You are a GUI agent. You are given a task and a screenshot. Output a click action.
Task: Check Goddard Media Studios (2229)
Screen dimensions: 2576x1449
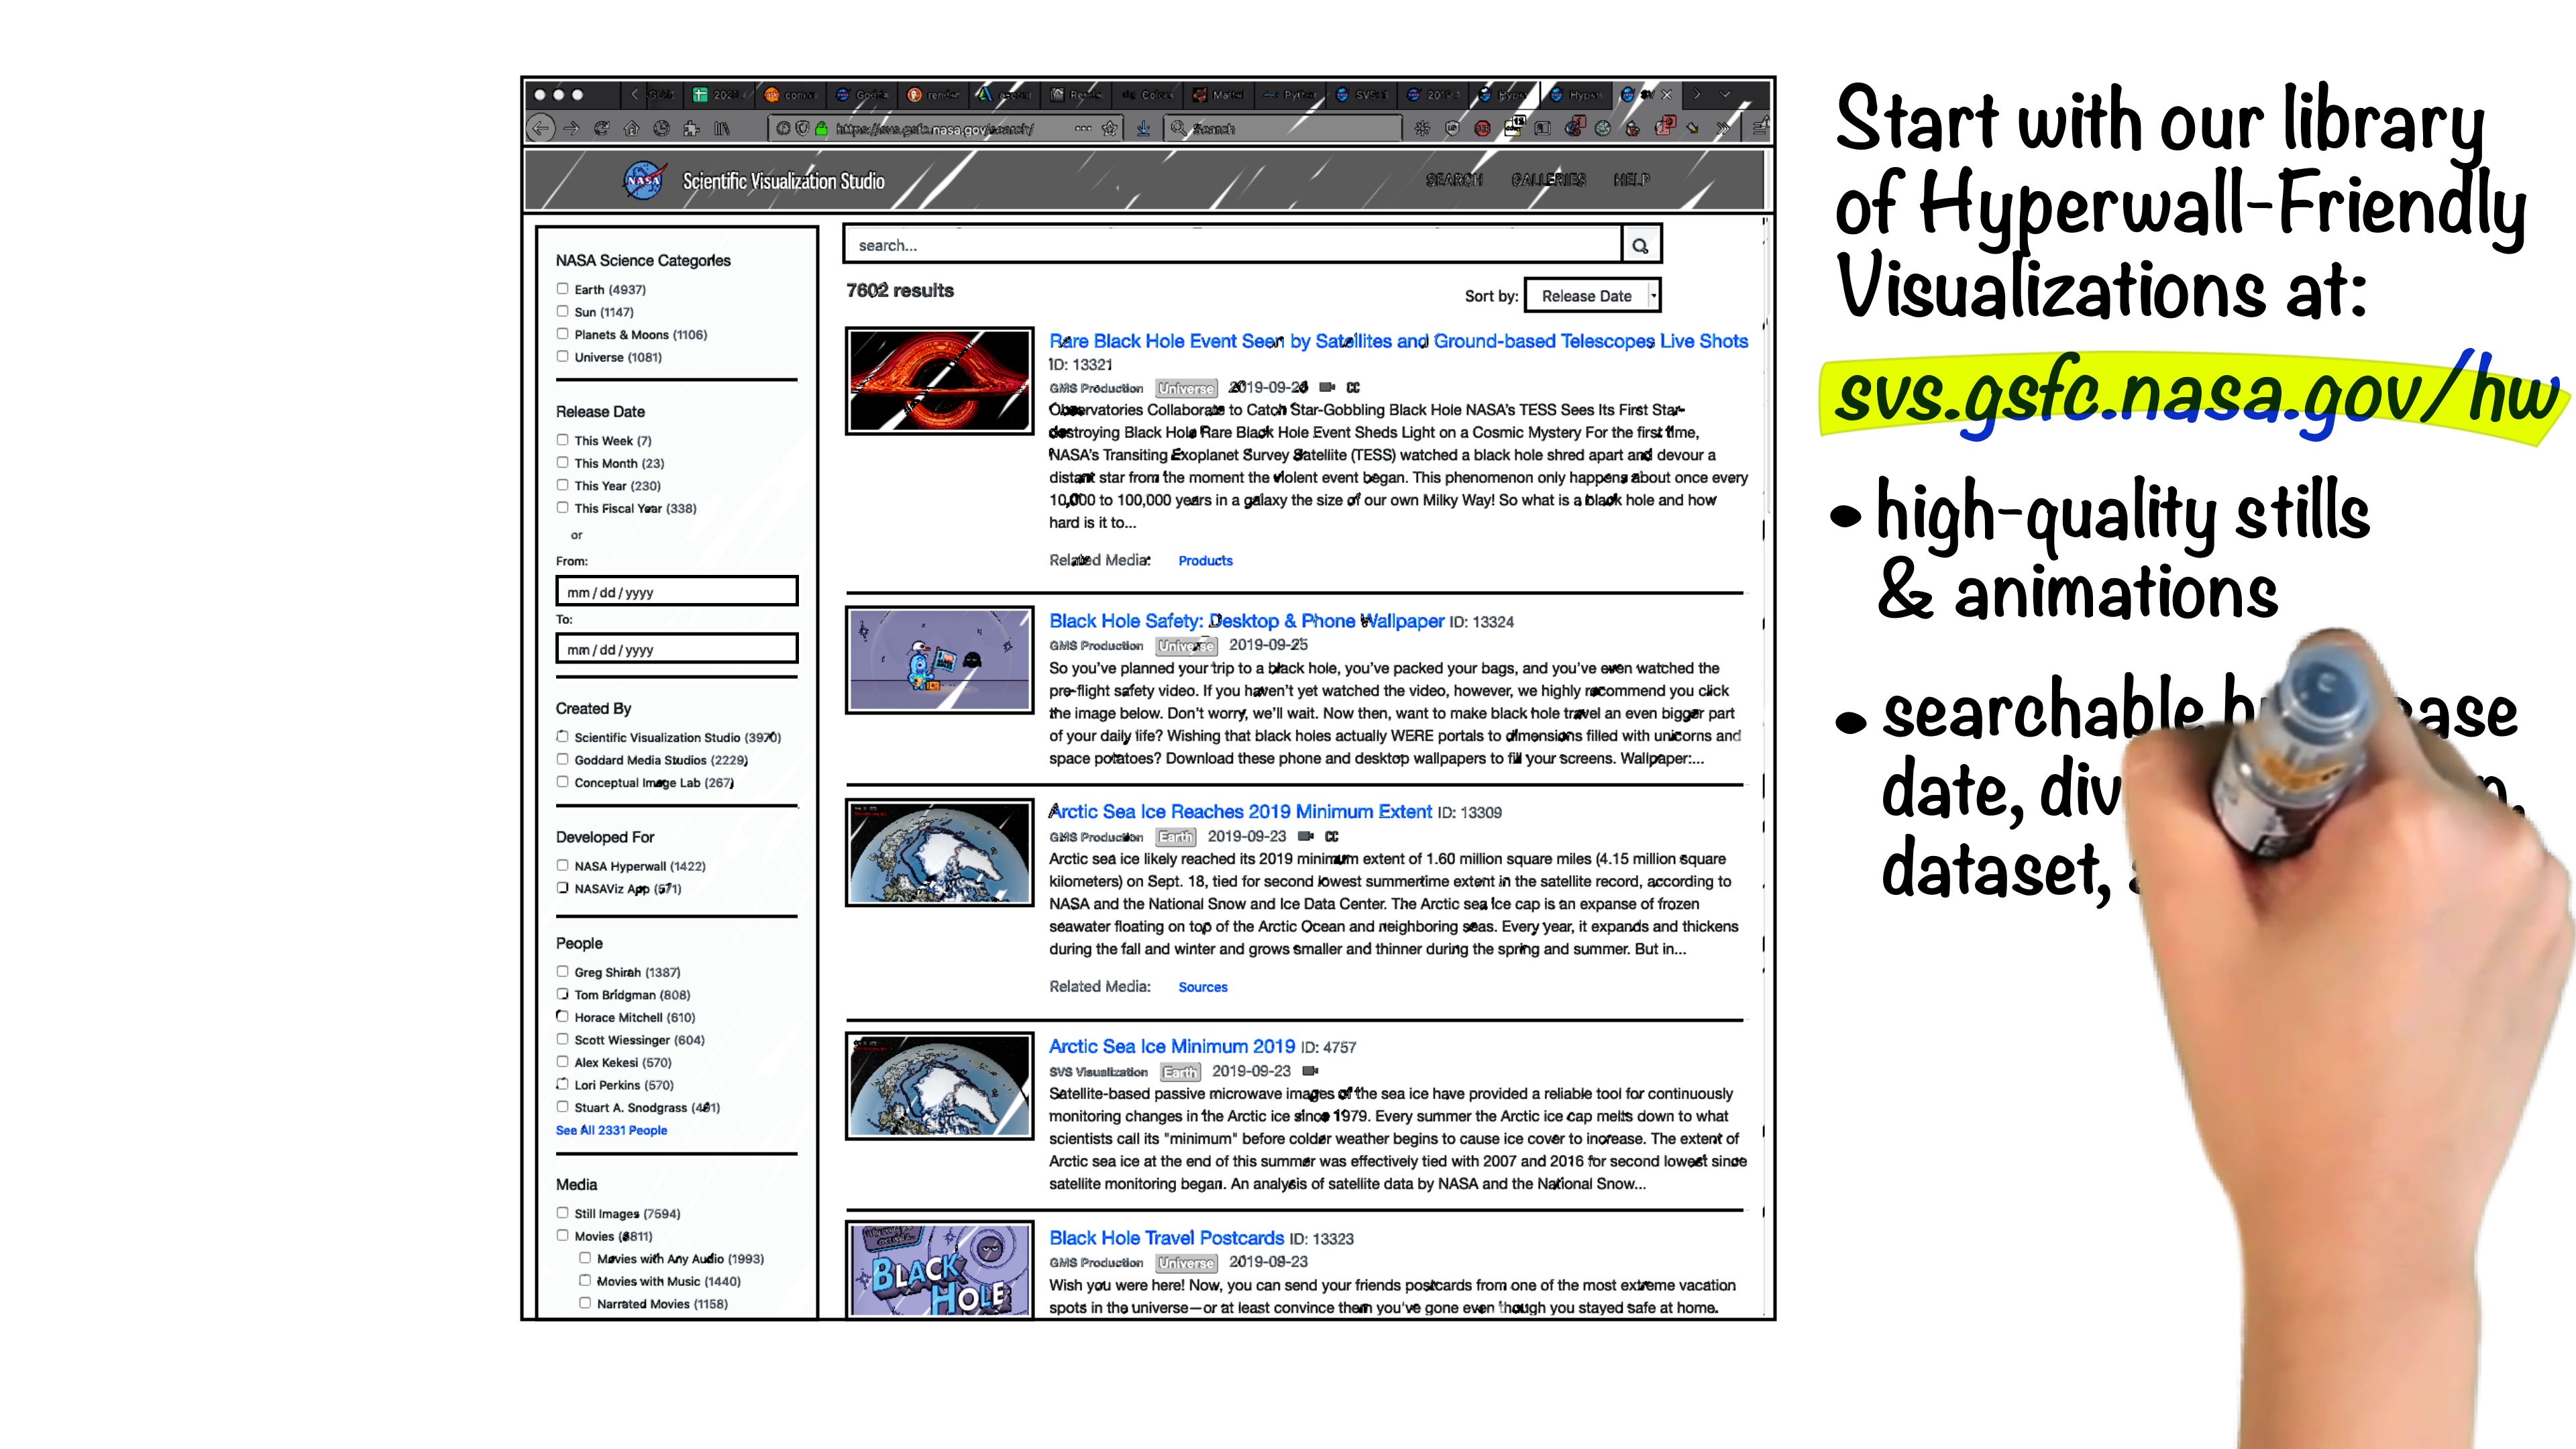click(562, 759)
